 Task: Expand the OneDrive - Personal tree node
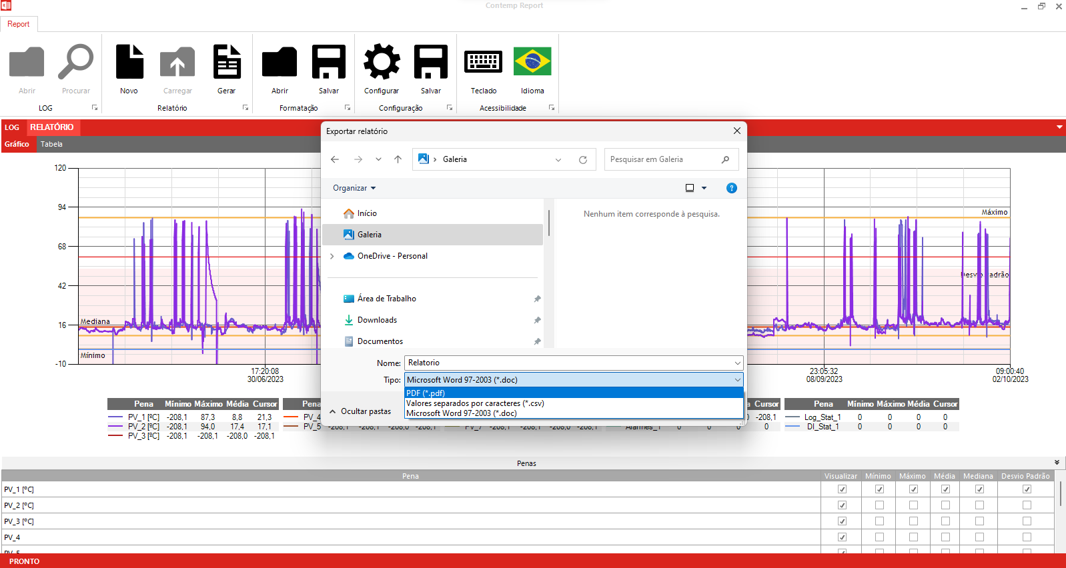(x=332, y=256)
